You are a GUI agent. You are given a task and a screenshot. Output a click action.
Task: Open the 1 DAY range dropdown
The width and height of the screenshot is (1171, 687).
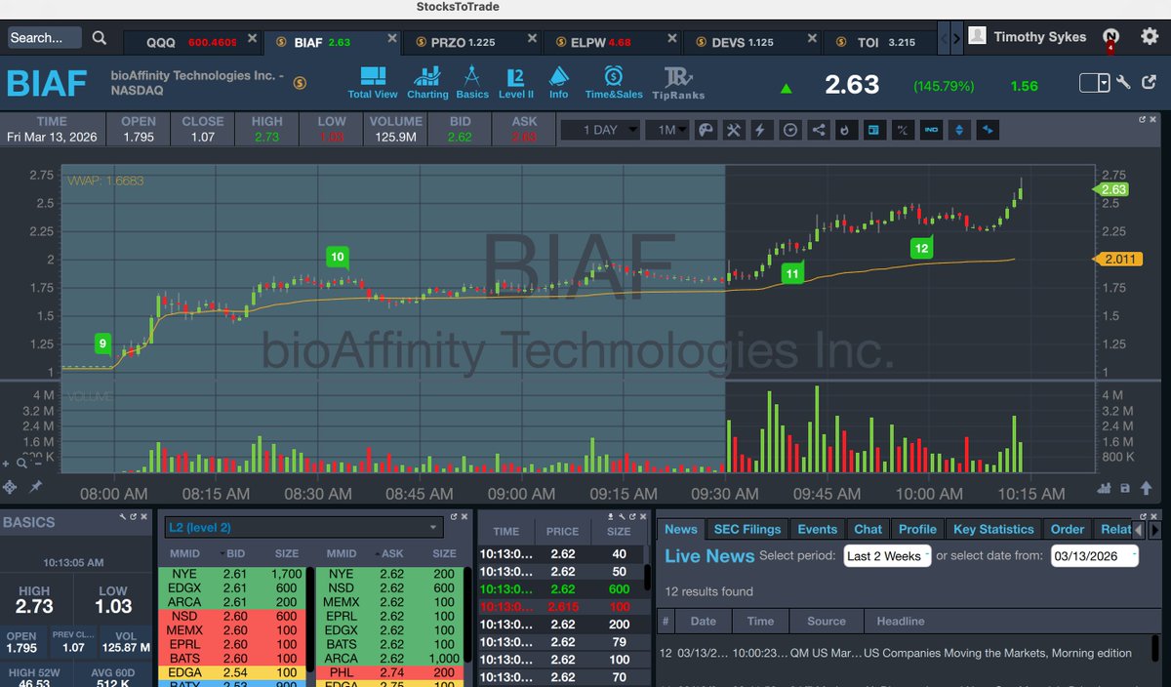(600, 130)
